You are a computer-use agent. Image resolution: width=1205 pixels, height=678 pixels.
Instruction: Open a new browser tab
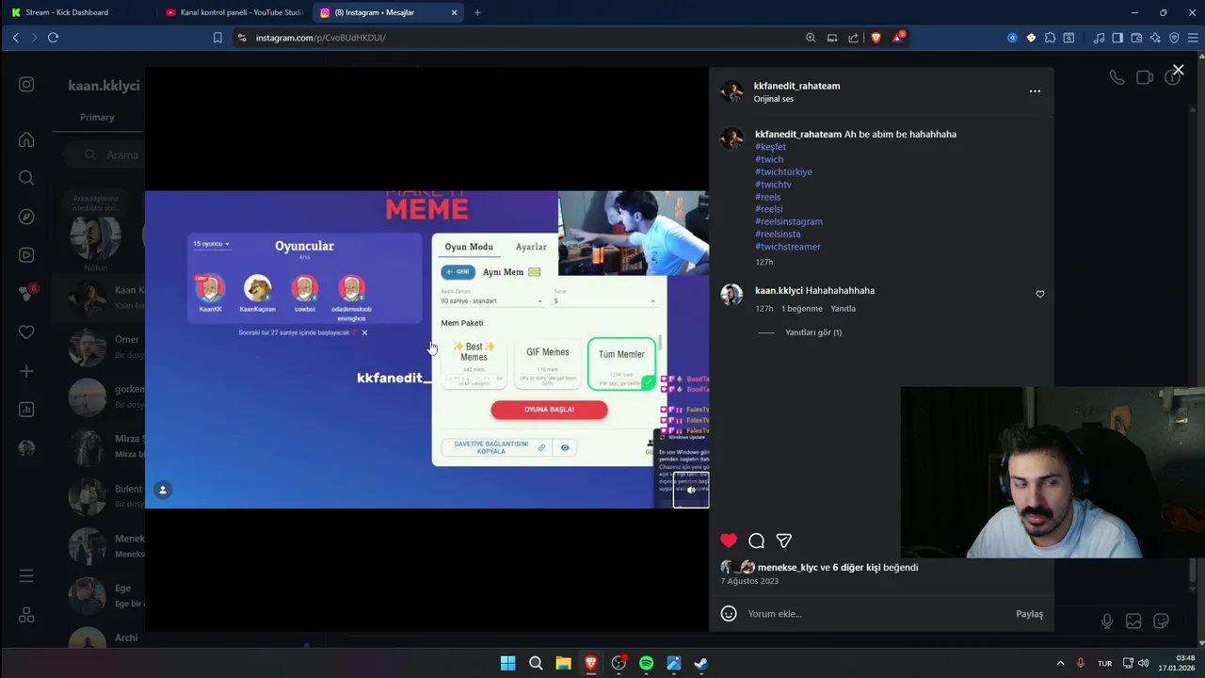[x=477, y=12]
